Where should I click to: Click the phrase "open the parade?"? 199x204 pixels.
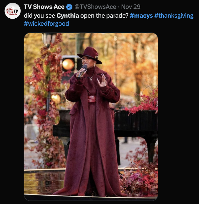click(x=104, y=16)
